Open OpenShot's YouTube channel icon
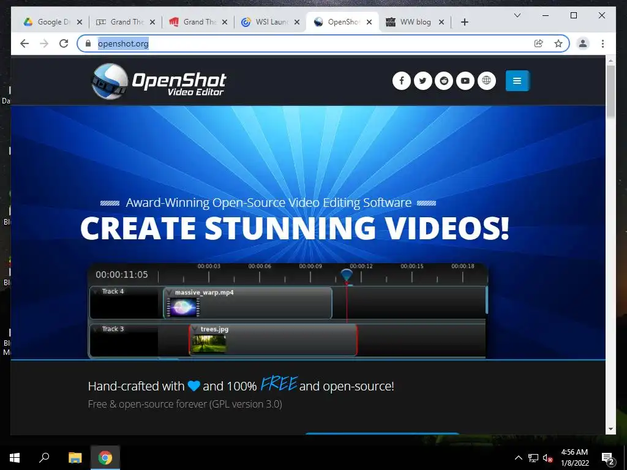The height and width of the screenshot is (470, 627). click(x=465, y=81)
